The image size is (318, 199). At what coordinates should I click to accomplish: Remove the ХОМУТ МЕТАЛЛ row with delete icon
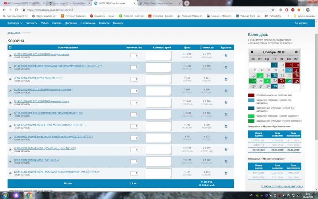pos(226,80)
